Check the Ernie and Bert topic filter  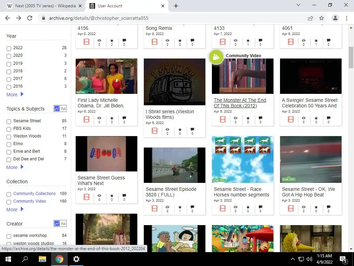point(9,152)
